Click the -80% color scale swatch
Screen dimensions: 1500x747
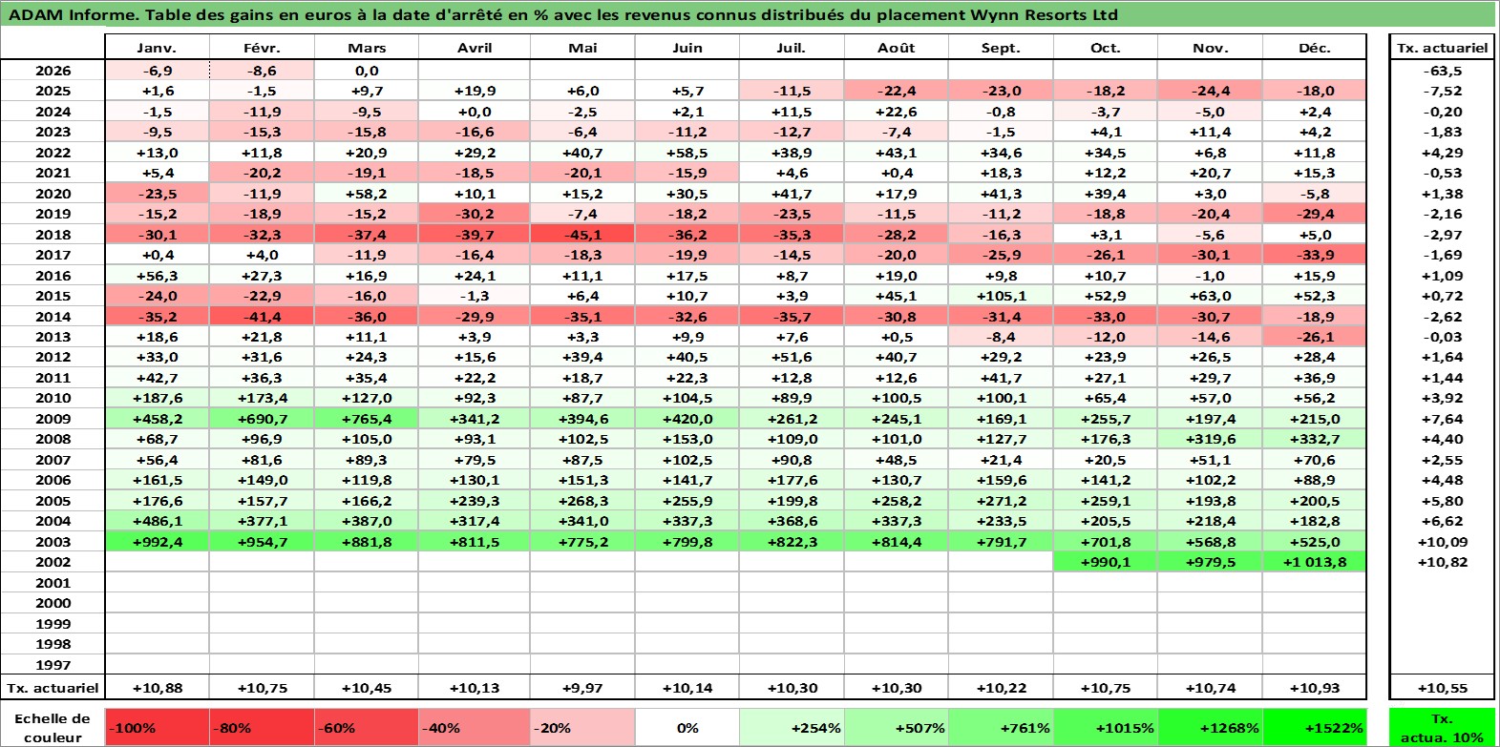pos(262,728)
